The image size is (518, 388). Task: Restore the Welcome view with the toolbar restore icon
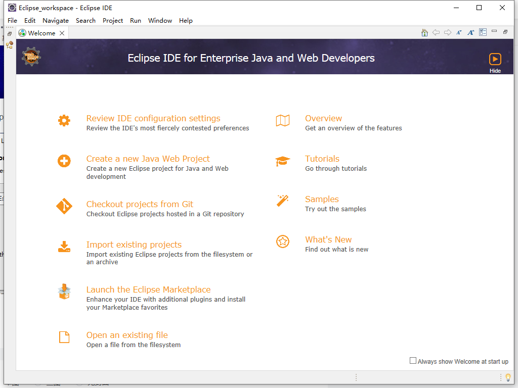(x=505, y=32)
